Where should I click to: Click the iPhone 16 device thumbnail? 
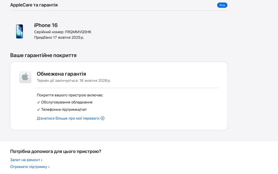tap(19, 31)
